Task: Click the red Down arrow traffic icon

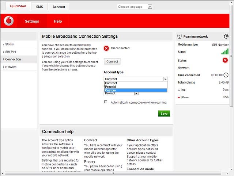Action: 179,97
